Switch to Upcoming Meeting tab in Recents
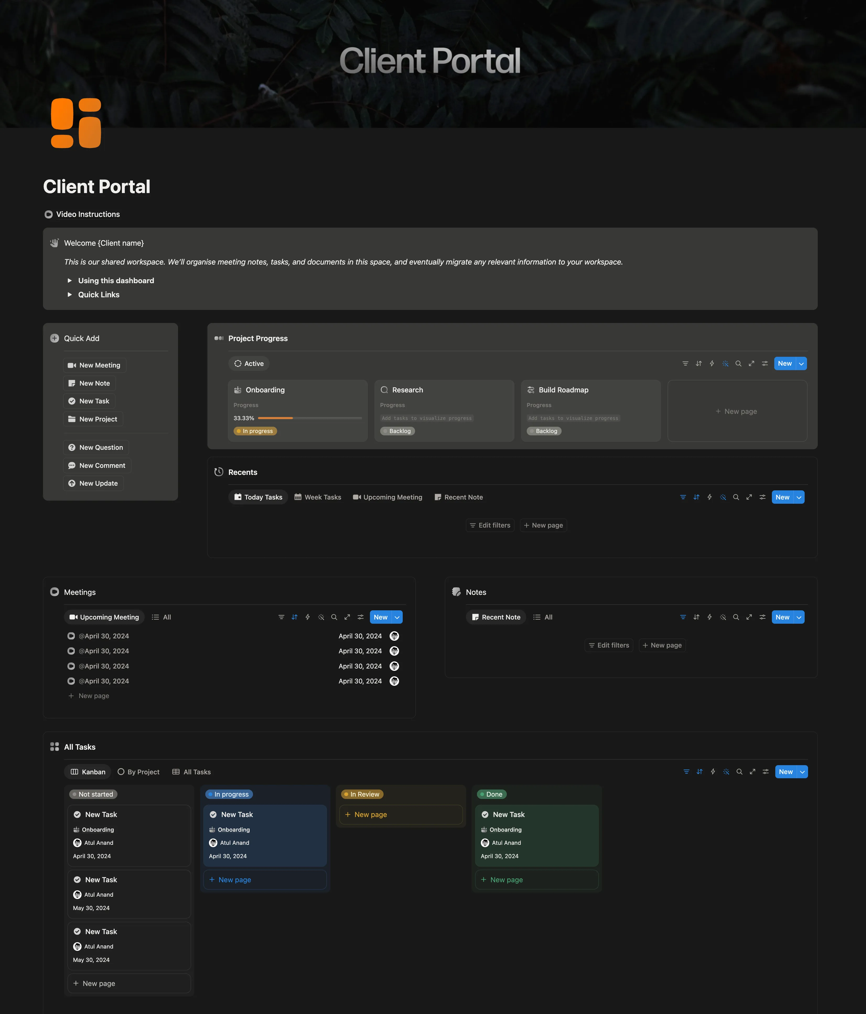Screen dimensions: 866x1014 click(388, 497)
